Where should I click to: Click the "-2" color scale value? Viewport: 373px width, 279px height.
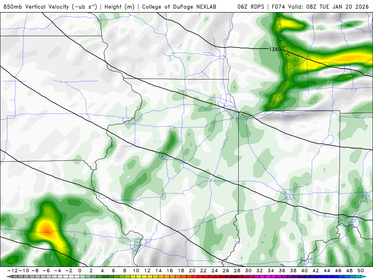(x=69, y=271)
